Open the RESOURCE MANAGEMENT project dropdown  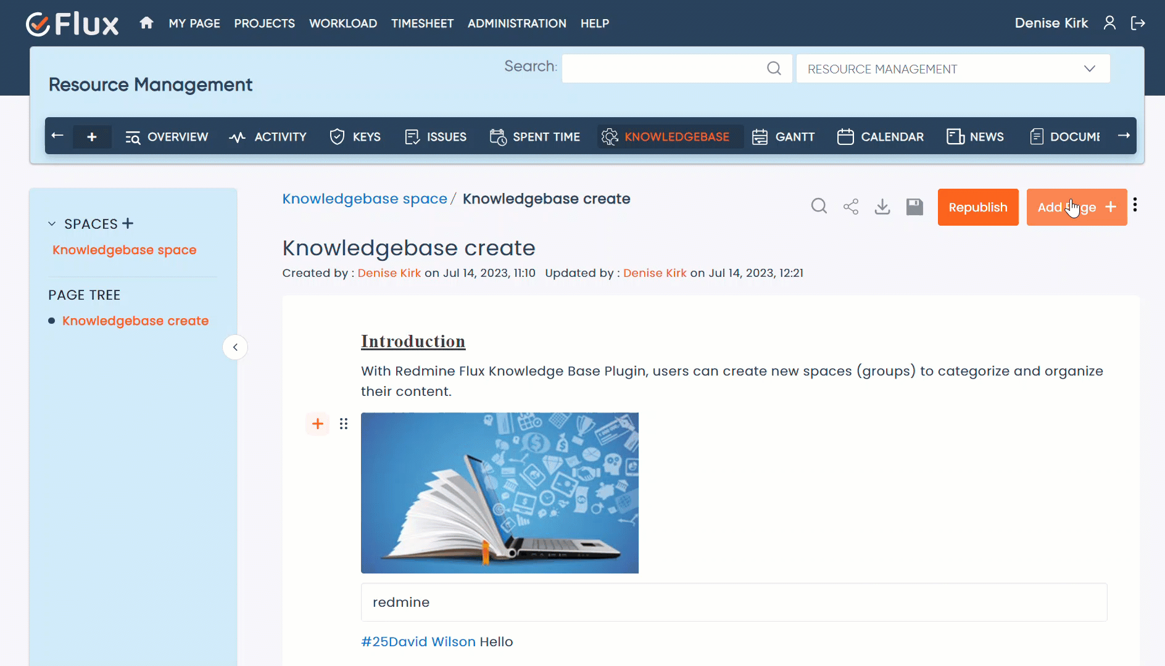click(x=953, y=69)
